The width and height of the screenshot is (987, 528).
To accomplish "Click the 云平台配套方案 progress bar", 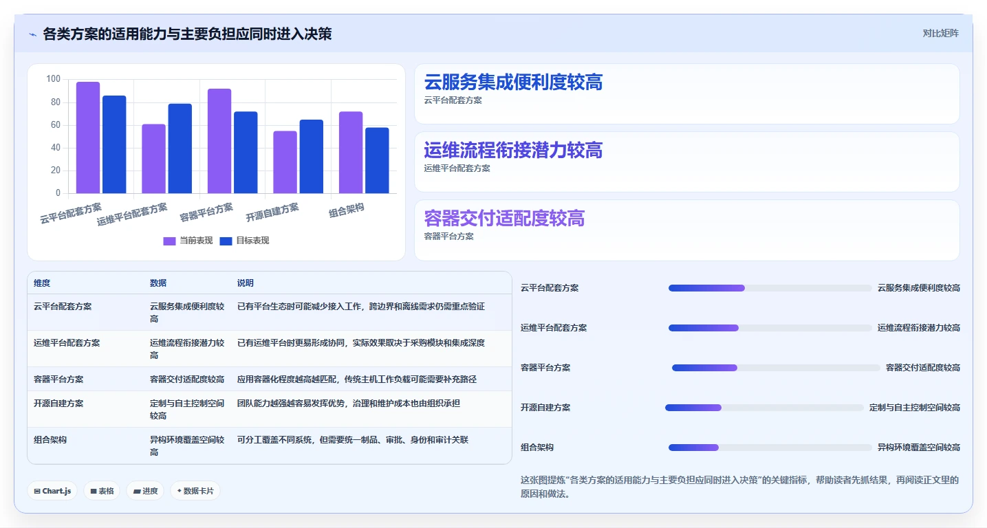I will click(770, 288).
